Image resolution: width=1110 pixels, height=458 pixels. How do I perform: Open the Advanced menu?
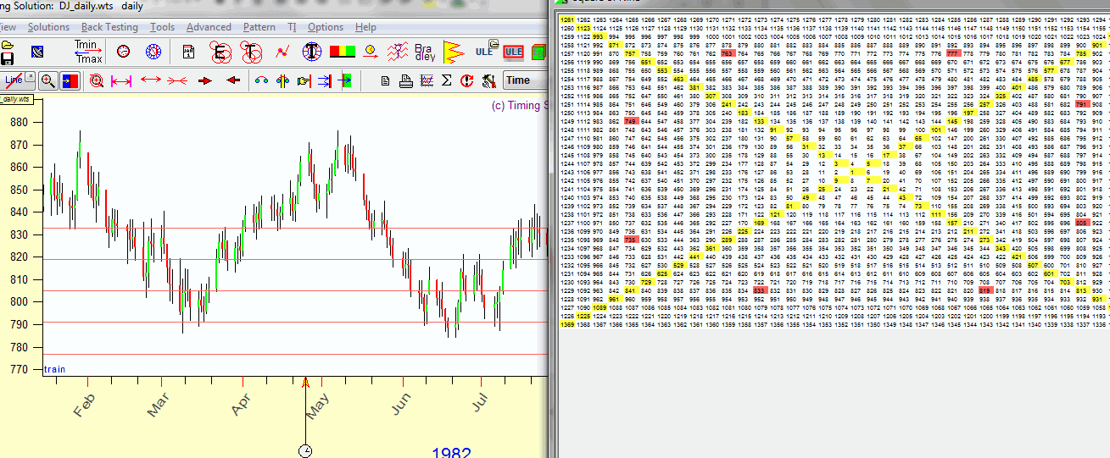click(x=209, y=27)
